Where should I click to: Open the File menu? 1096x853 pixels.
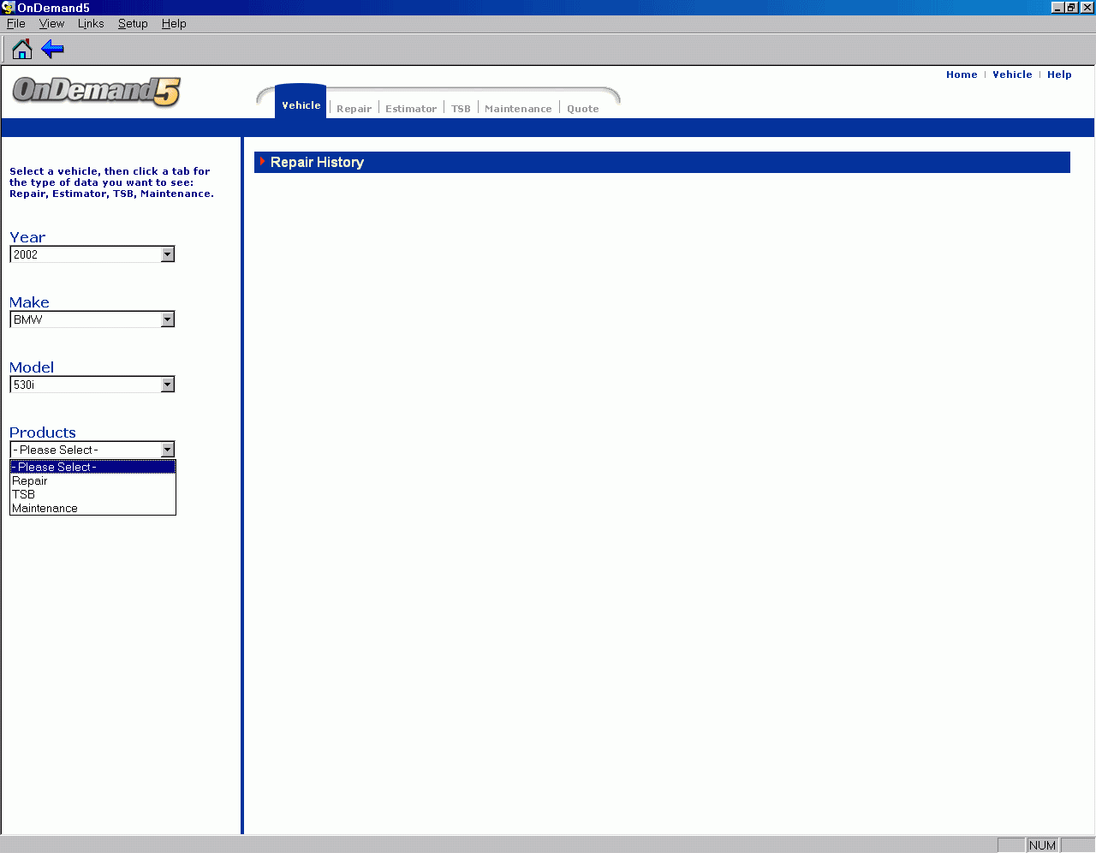(16, 24)
